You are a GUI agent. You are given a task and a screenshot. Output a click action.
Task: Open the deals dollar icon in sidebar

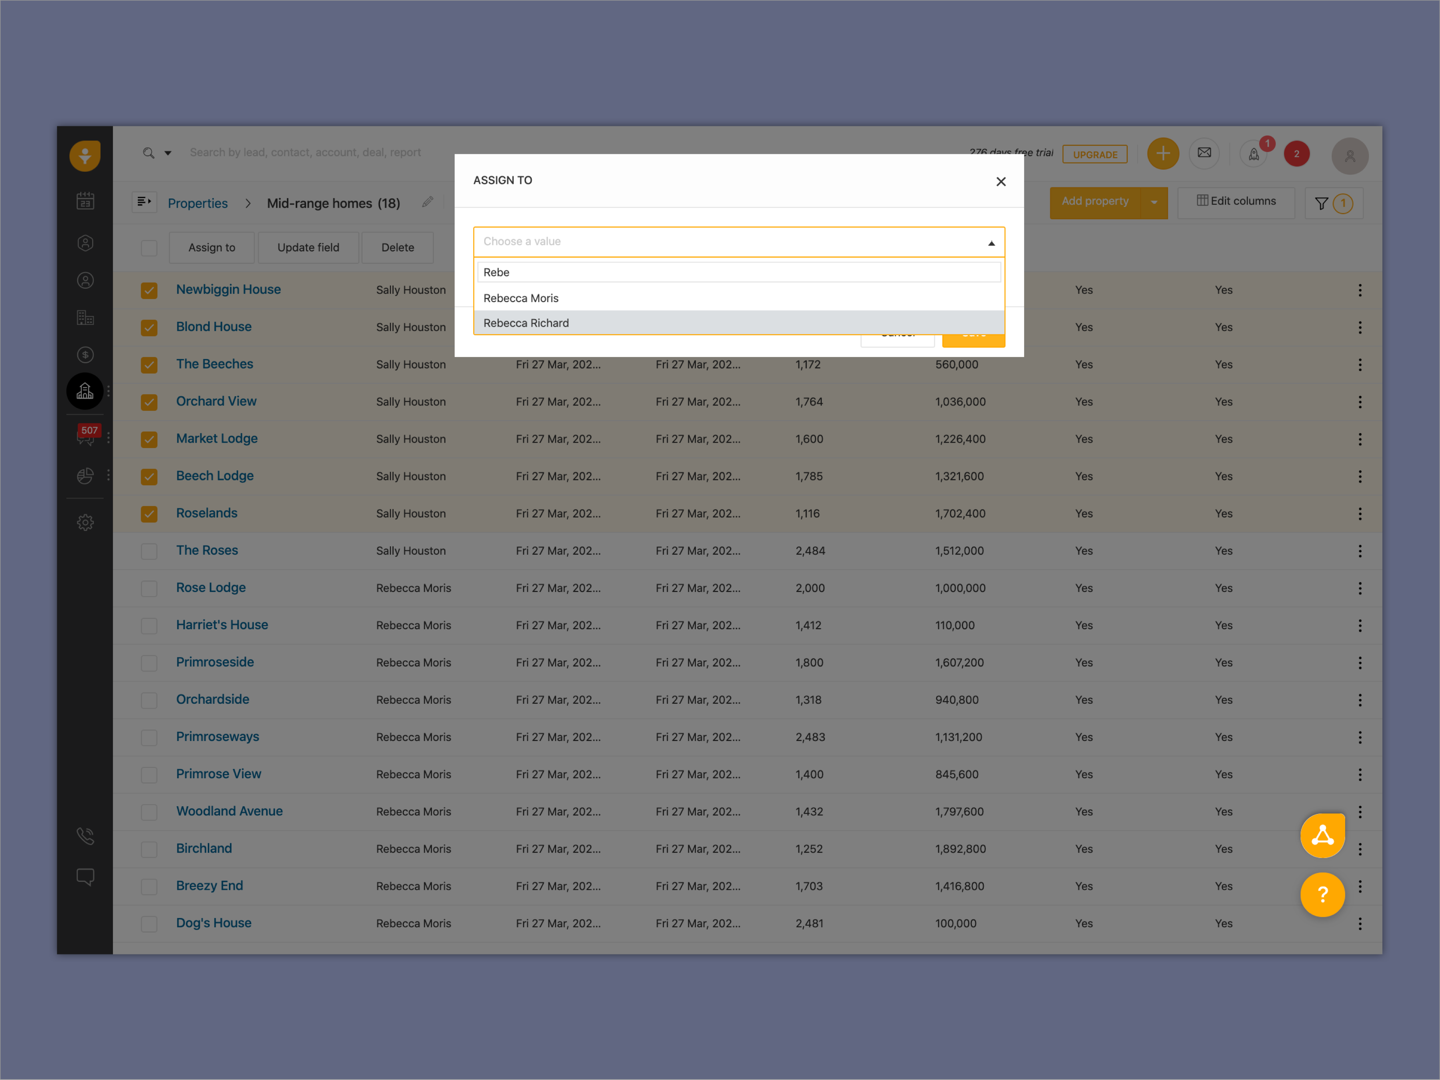(85, 355)
